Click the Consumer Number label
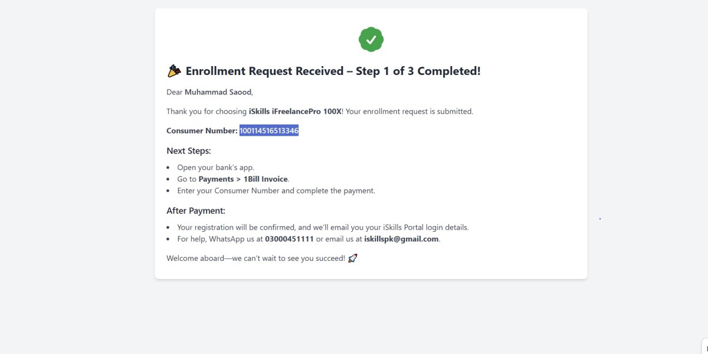 point(202,130)
